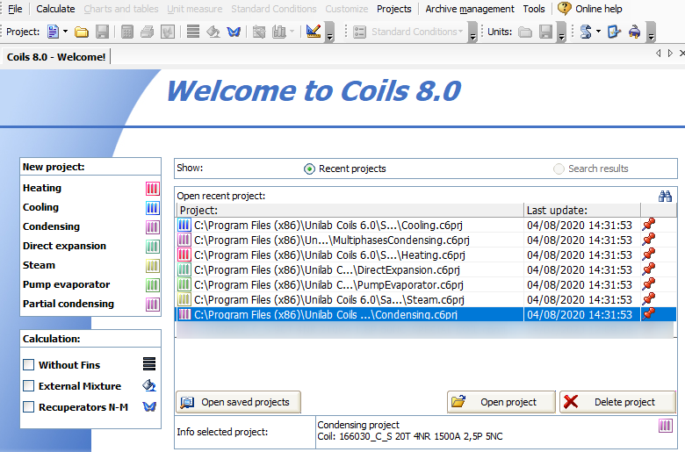Click the charts icon in the toolbar
The height and width of the screenshot is (452, 685).
coord(279,32)
